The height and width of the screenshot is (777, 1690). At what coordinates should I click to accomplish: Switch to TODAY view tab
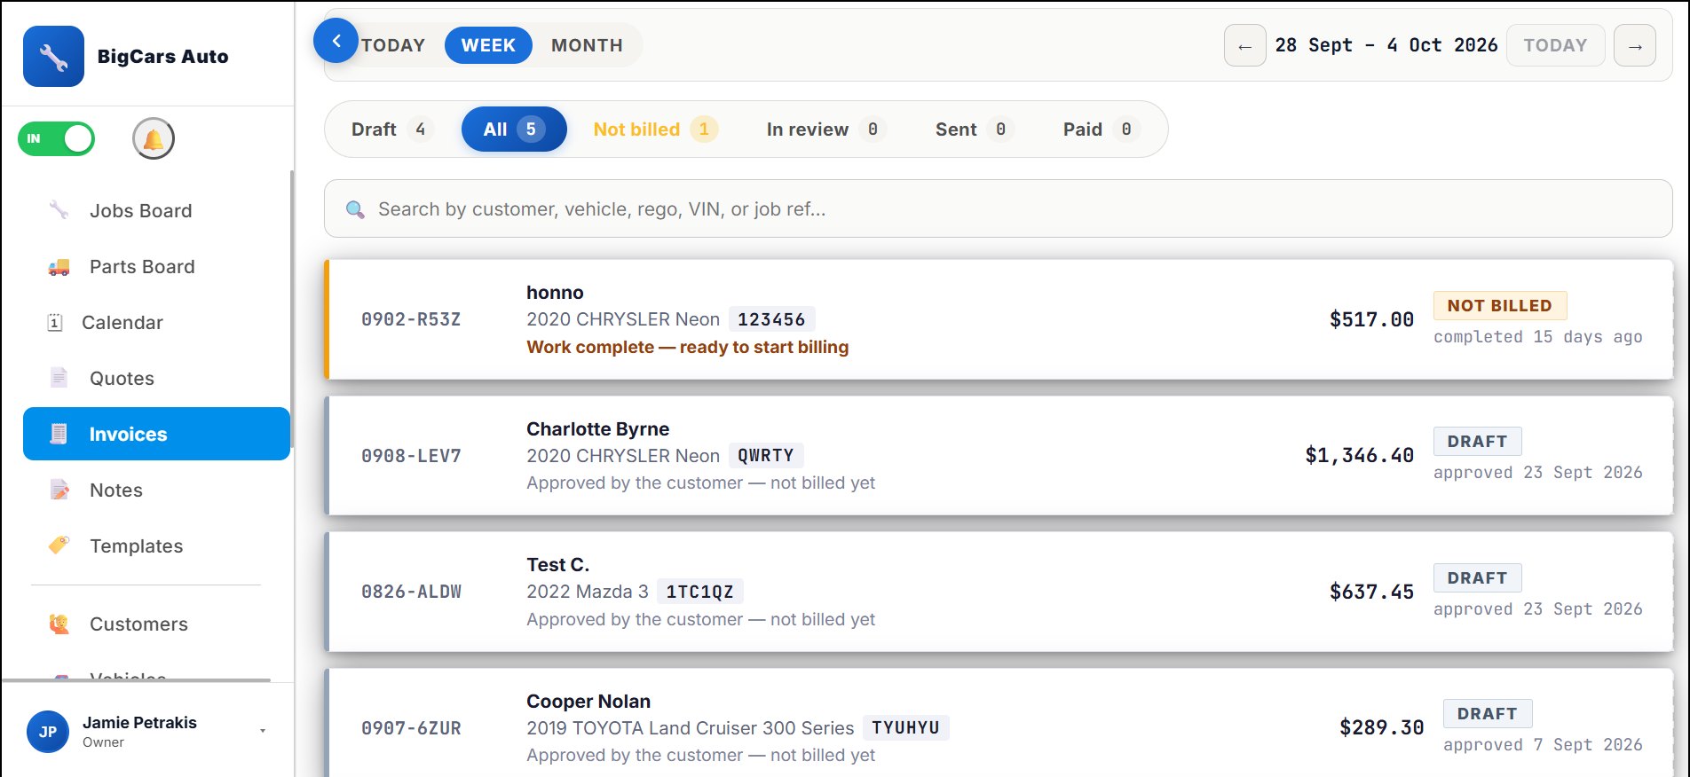tap(393, 45)
